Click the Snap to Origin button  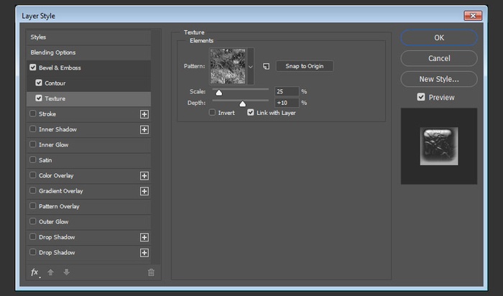pos(305,66)
